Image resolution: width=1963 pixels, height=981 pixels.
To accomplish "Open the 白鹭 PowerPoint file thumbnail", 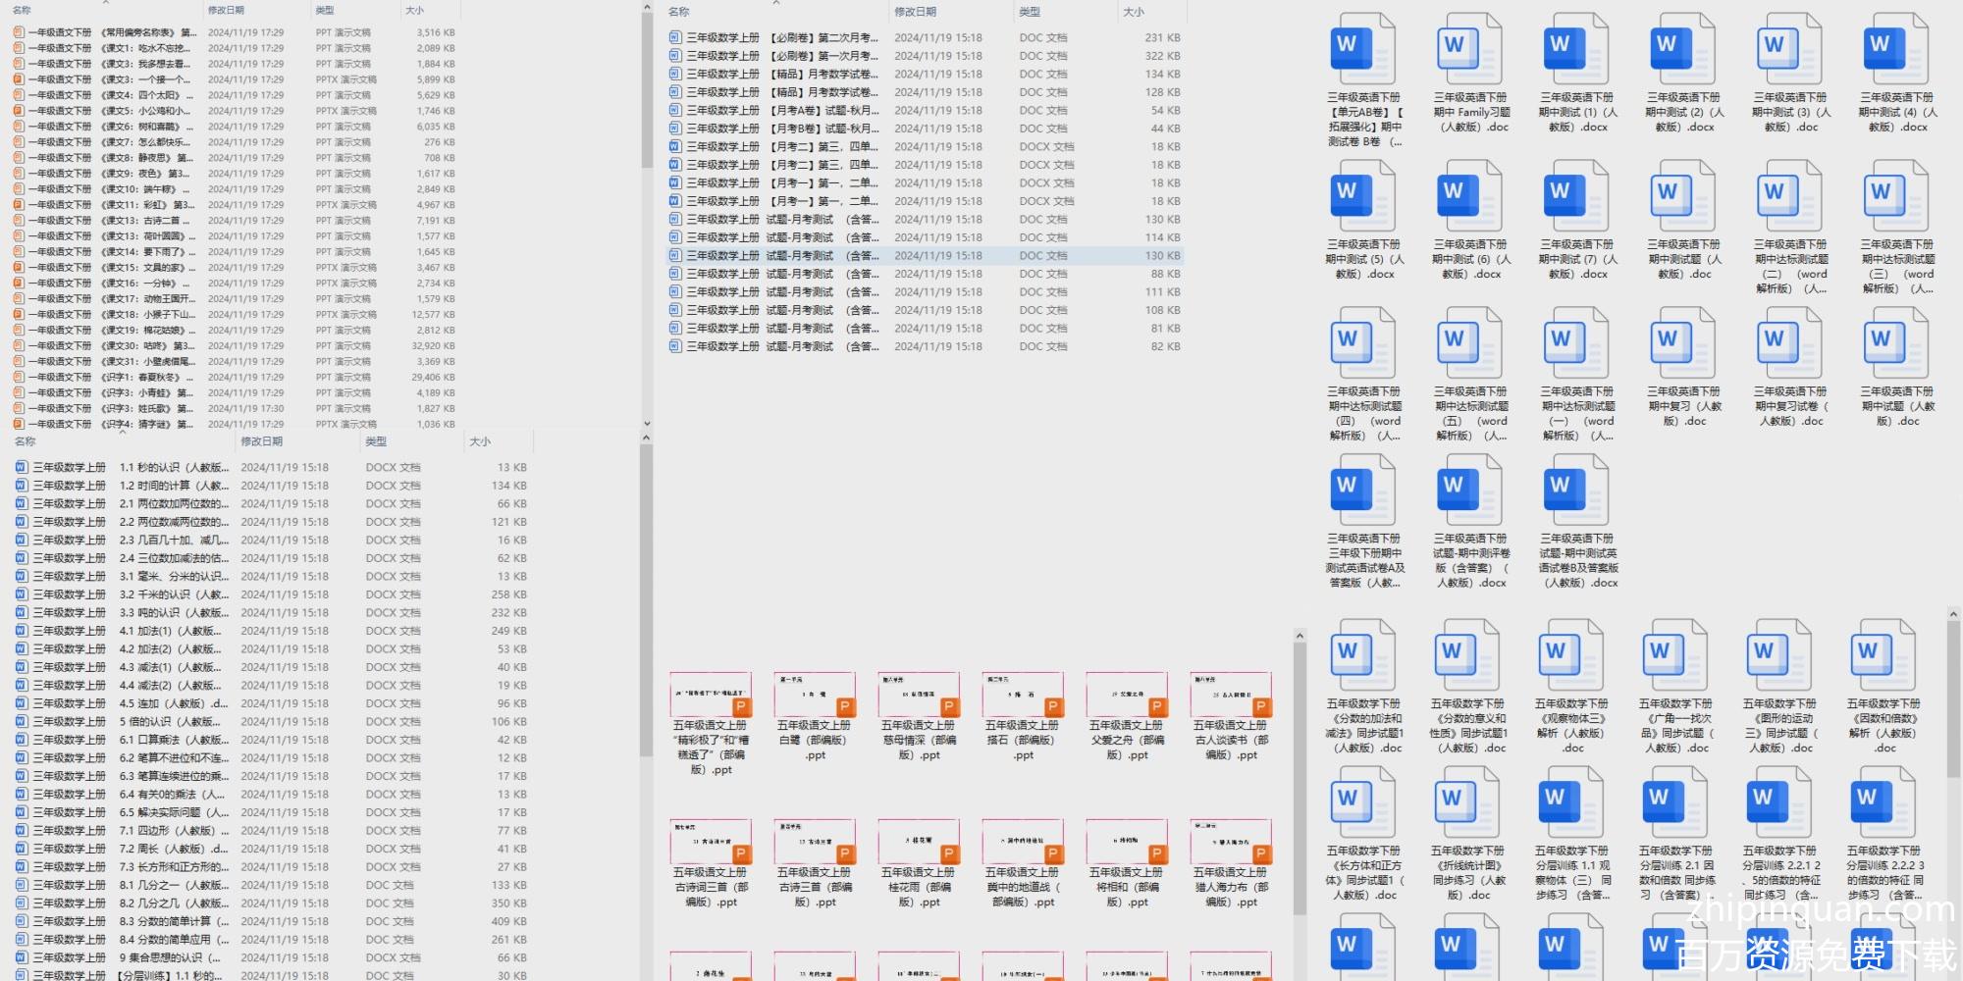I will click(815, 696).
